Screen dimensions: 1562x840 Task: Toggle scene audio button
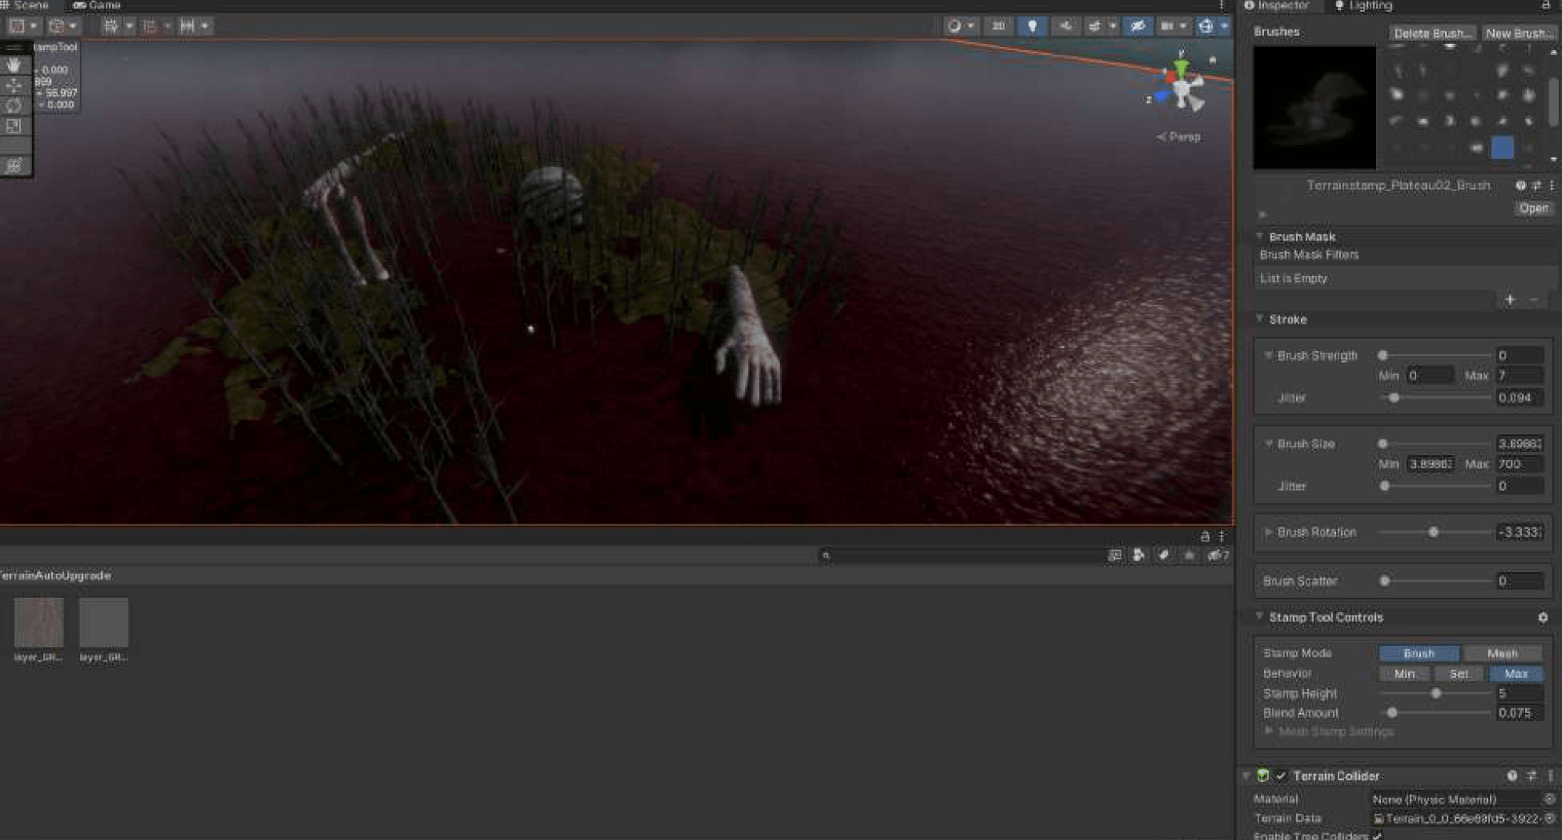(1065, 26)
